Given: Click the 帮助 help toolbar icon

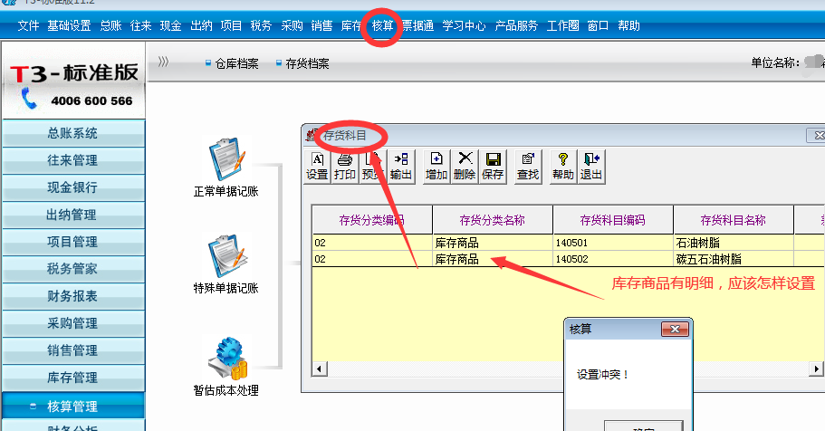Looking at the screenshot, I should (562, 167).
